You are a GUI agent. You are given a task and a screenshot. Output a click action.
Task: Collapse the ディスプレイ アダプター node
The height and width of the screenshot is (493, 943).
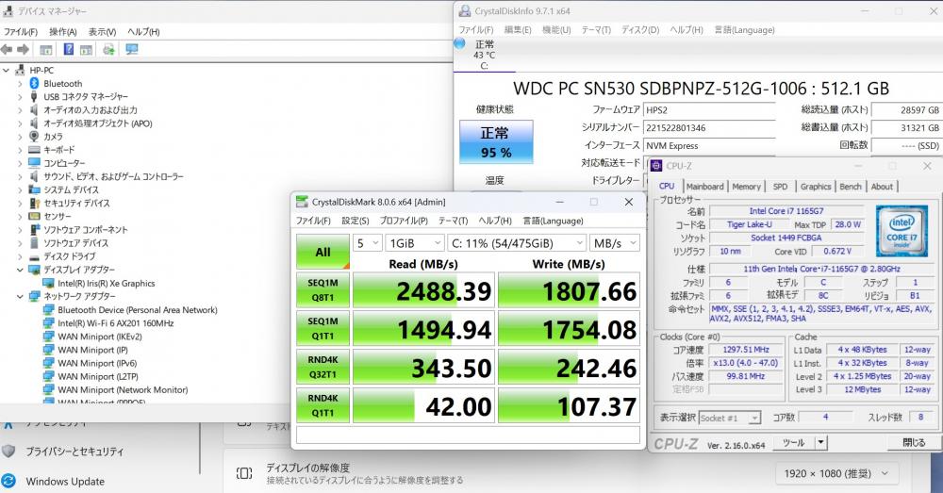coord(20,270)
